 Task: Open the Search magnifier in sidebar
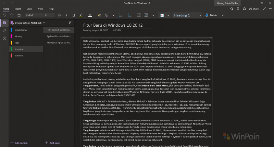pos(4,30)
